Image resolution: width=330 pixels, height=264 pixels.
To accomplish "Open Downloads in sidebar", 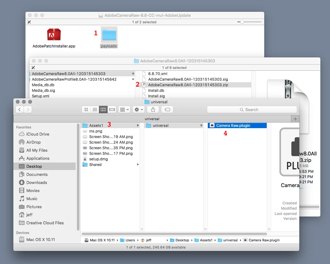I will 45,182.
